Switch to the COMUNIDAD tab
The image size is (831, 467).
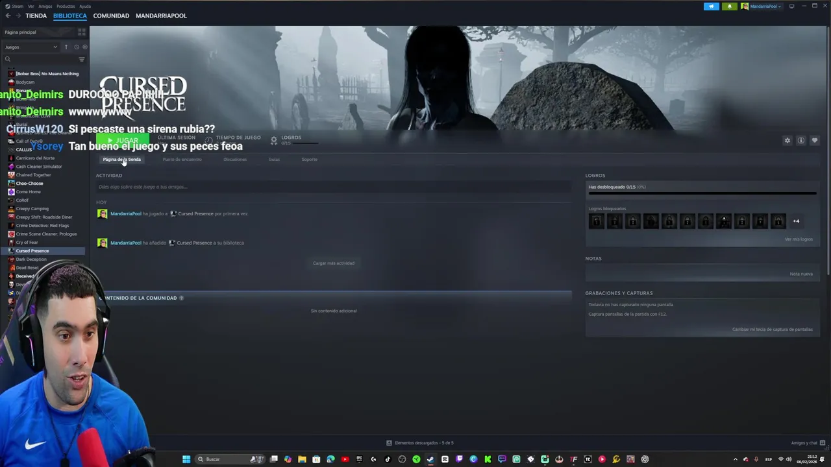(x=111, y=16)
